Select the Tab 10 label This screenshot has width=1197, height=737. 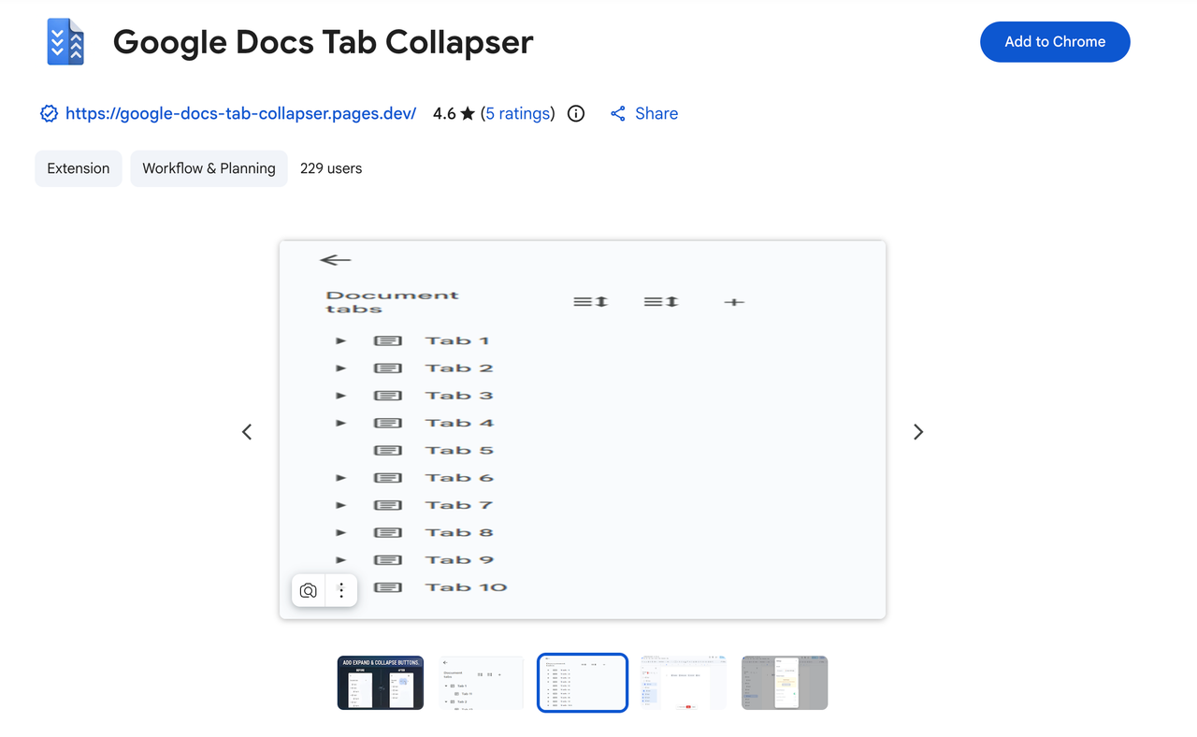coord(466,587)
